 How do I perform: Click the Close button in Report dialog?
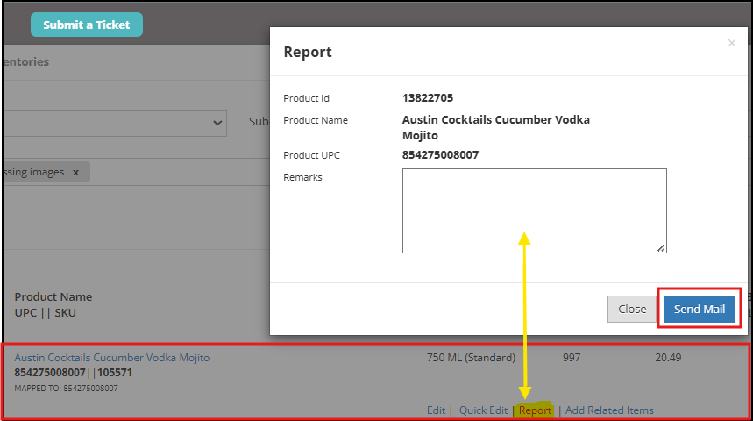pos(631,309)
